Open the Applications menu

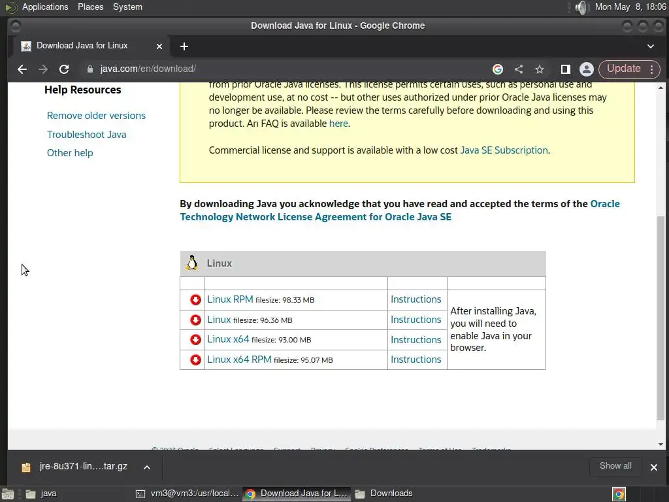coord(45,7)
